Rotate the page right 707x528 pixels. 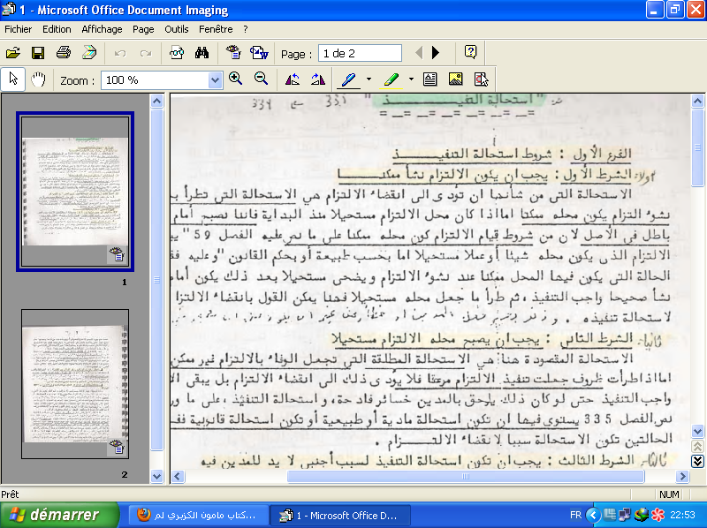point(318,79)
